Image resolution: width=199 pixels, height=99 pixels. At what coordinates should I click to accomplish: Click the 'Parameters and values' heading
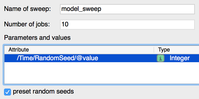tap(37, 38)
